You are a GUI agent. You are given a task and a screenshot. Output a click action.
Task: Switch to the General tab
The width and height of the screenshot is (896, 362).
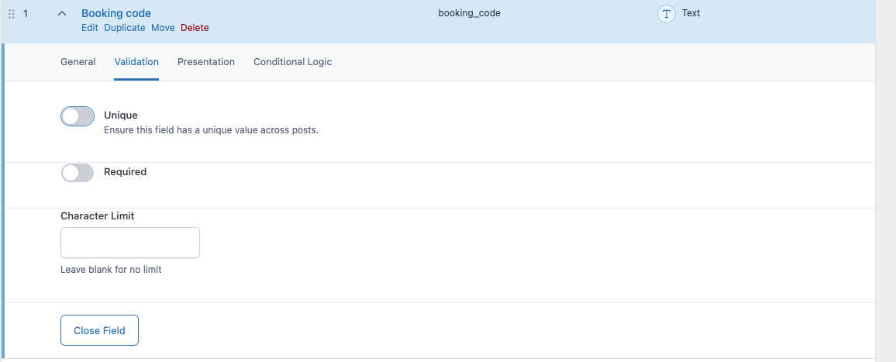coord(78,62)
